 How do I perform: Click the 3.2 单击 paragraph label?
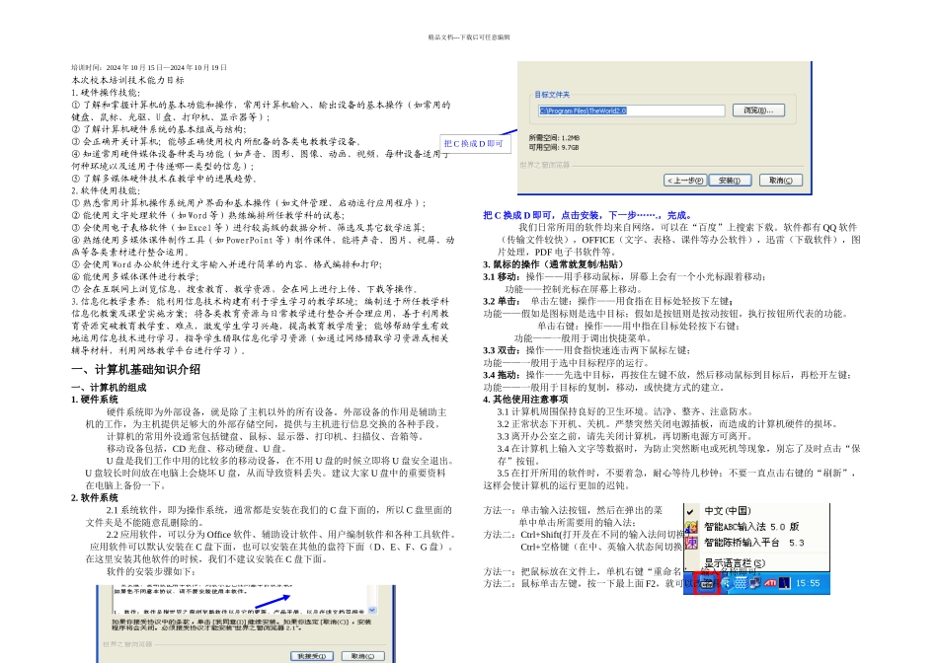point(502,301)
